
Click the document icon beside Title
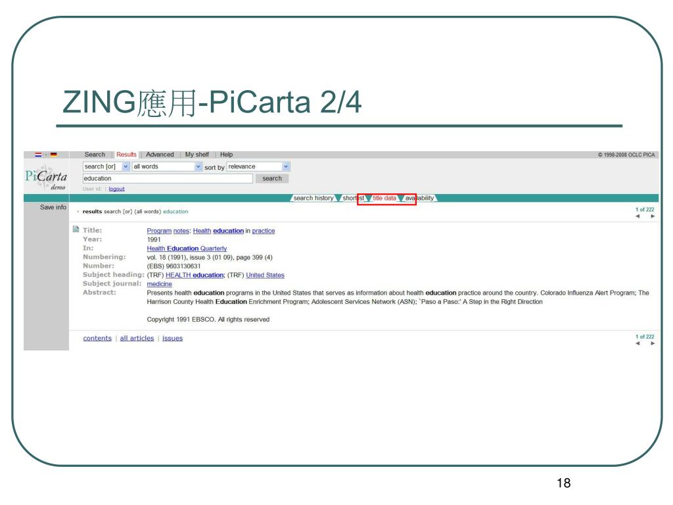[x=76, y=229]
